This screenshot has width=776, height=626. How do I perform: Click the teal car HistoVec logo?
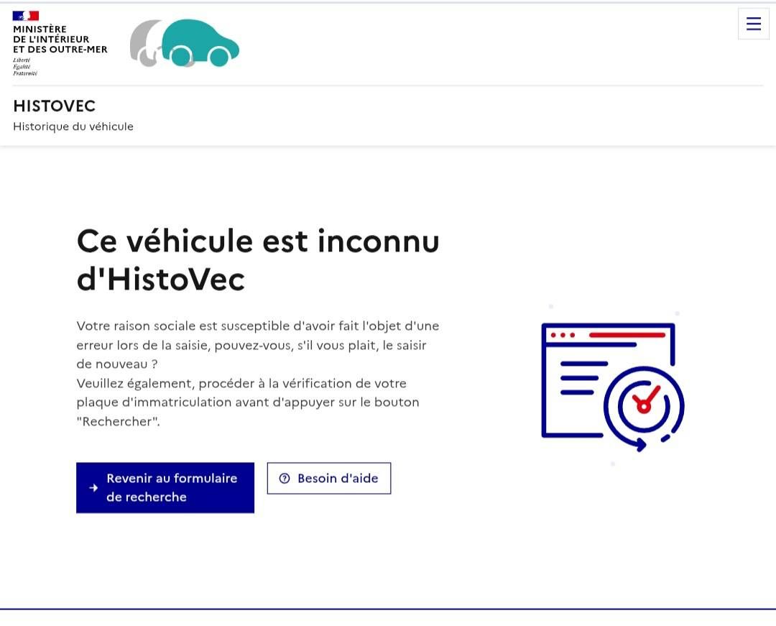tap(200, 43)
